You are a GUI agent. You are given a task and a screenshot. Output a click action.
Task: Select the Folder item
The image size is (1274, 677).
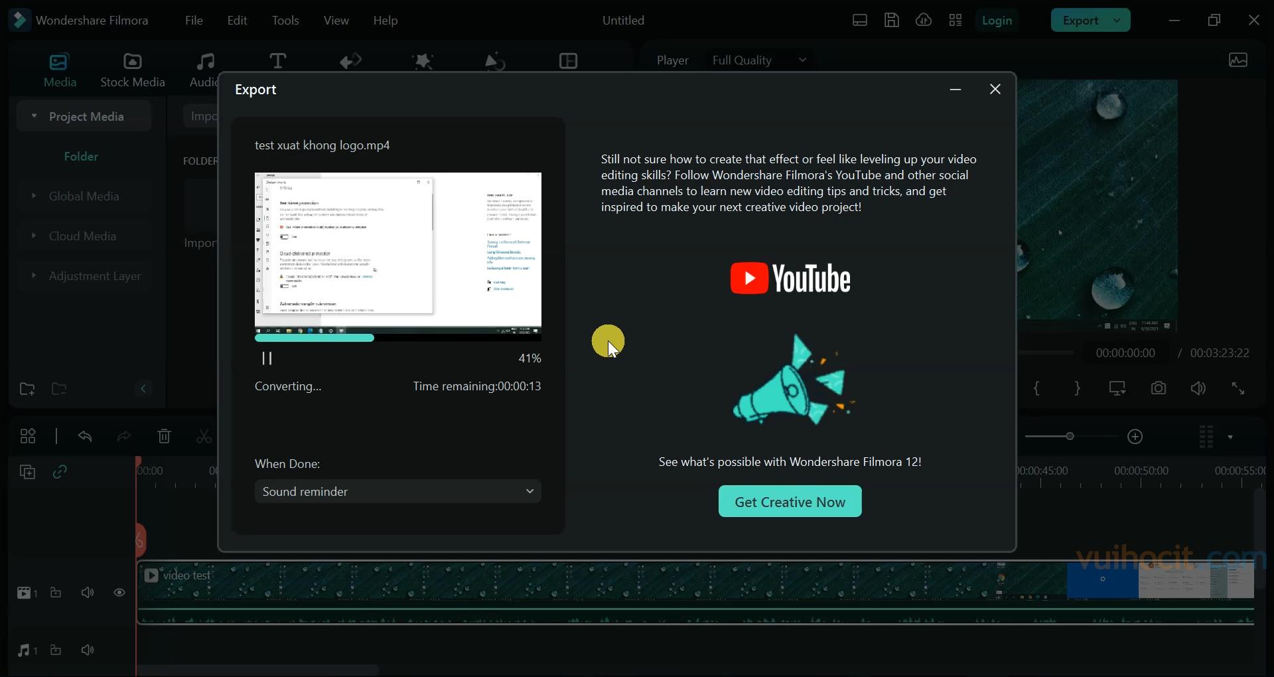click(x=81, y=157)
